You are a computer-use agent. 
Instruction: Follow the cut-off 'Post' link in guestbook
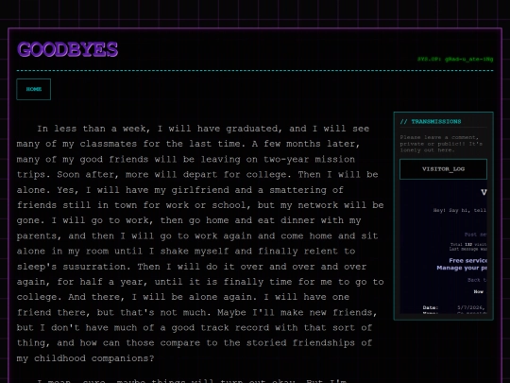pos(475,235)
